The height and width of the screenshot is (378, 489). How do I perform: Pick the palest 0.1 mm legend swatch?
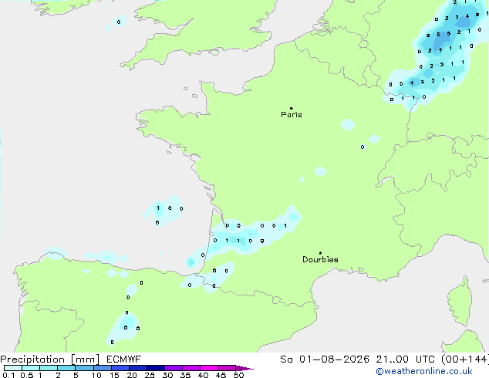click(x=13, y=368)
